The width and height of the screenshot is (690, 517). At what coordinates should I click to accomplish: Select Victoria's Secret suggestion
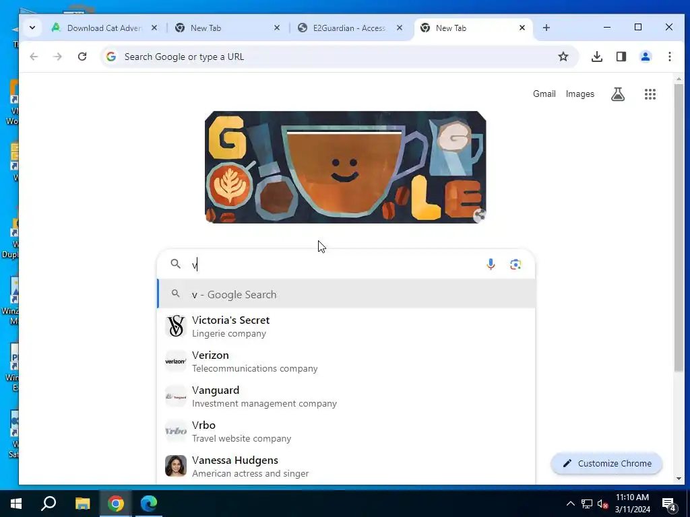click(346, 326)
